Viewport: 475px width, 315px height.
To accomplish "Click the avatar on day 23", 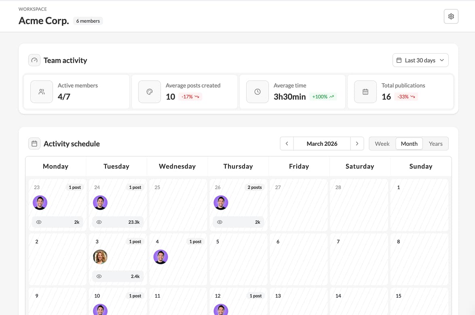I will [40, 203].
